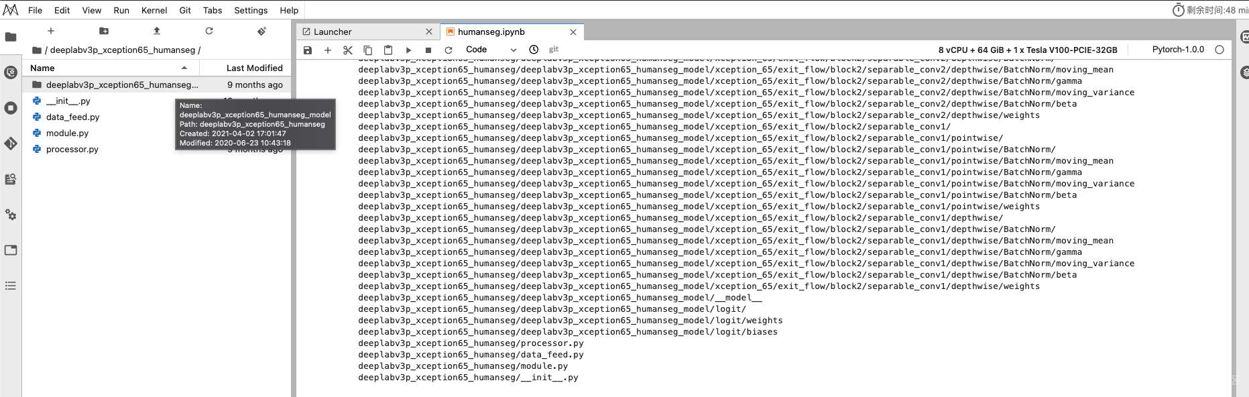This screenshot has width=1249, height=397.
Task: Open the cell type Code dropdown
Action: point(491,50)
